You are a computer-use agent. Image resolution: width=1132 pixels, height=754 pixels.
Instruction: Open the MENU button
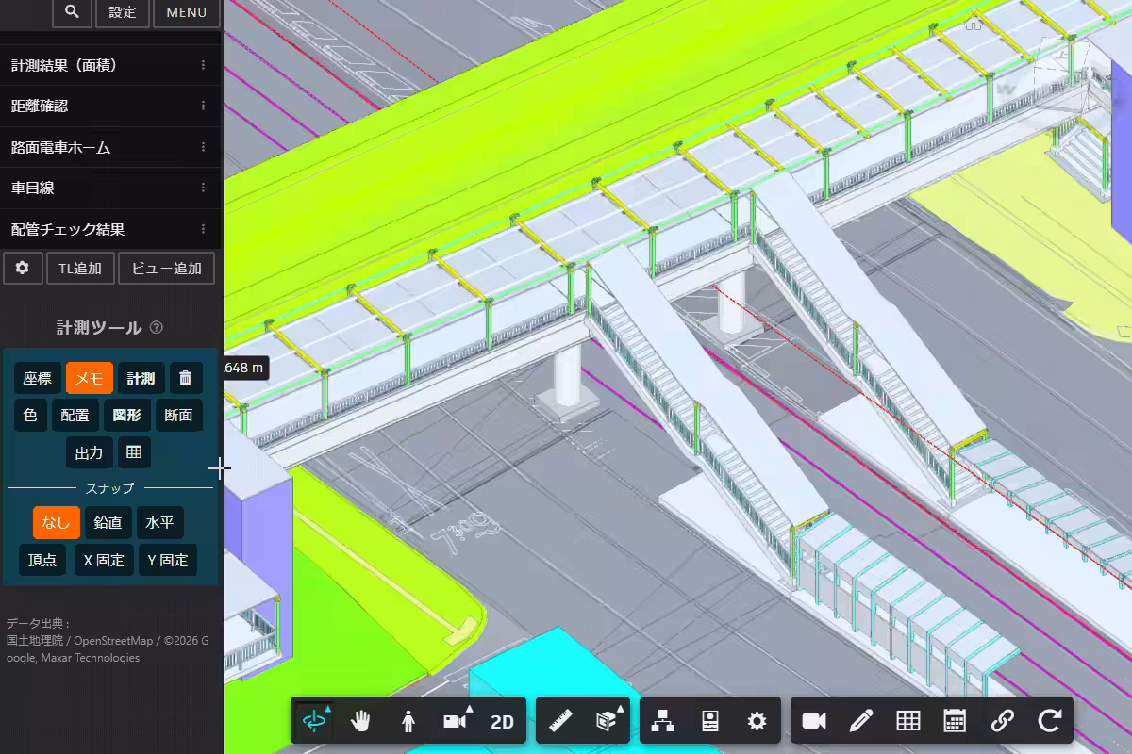tap(186, 12)
